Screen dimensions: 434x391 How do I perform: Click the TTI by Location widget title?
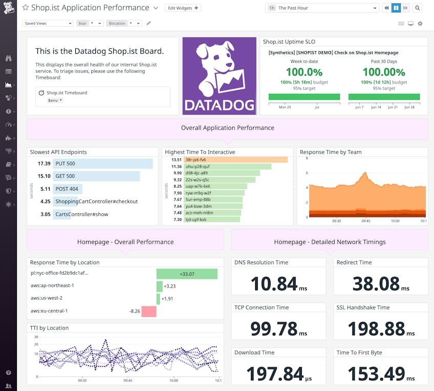(49, 328)
